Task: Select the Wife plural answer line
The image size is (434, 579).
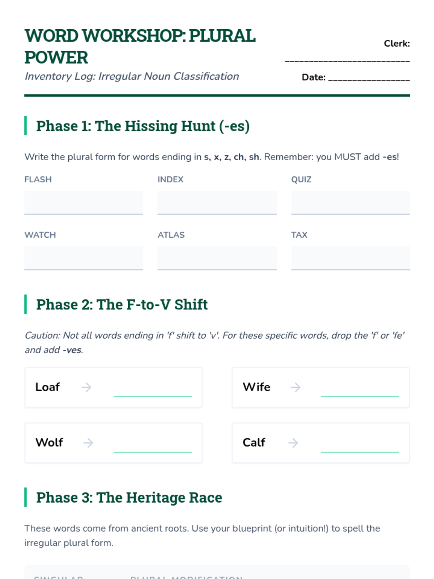Action: click(360, 390)
